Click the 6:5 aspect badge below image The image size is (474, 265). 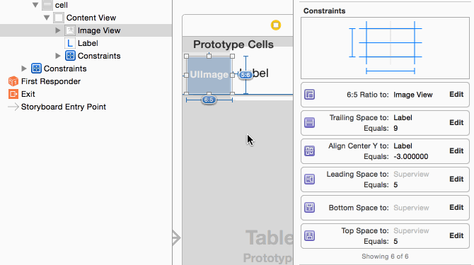209,100
